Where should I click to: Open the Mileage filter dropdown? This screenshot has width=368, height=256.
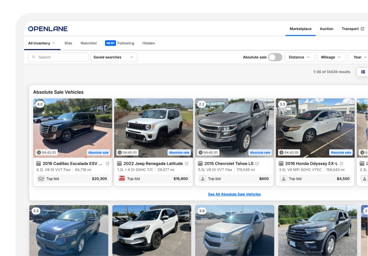[331, 57]
